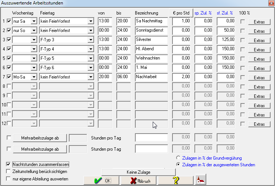Enable nur eigene Abteilung auswerten
Image resolution: width=275 pixels, height=186 pixels.
(9, 179)
